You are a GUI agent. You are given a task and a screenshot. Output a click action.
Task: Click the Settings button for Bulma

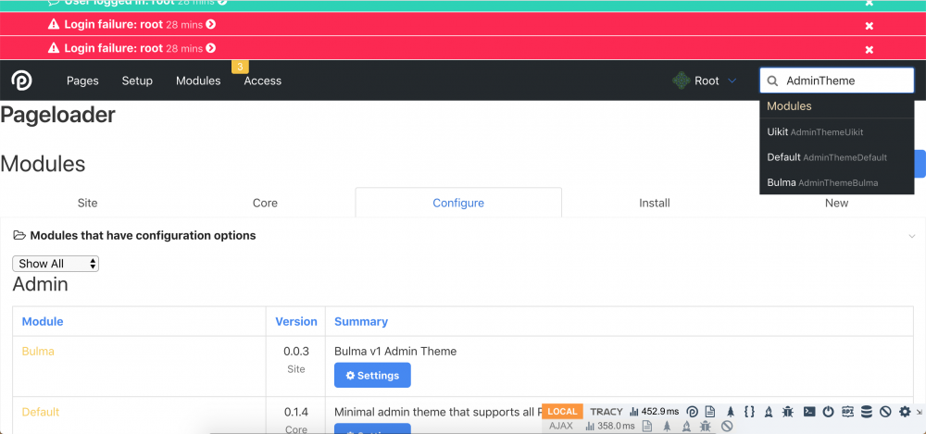[x=372, y=376]
